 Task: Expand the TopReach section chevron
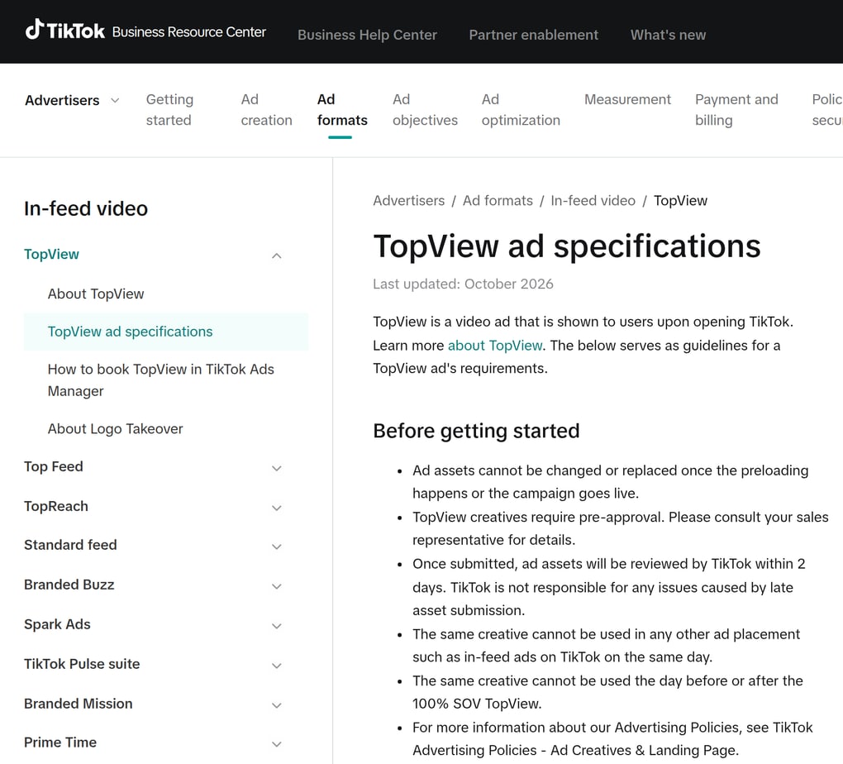coord(276,508)
